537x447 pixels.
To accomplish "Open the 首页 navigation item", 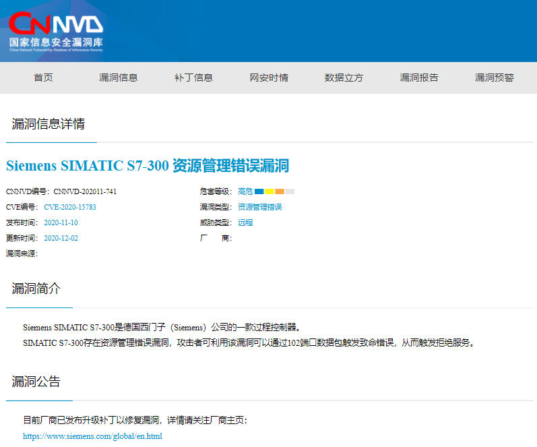I will point(43,78).
